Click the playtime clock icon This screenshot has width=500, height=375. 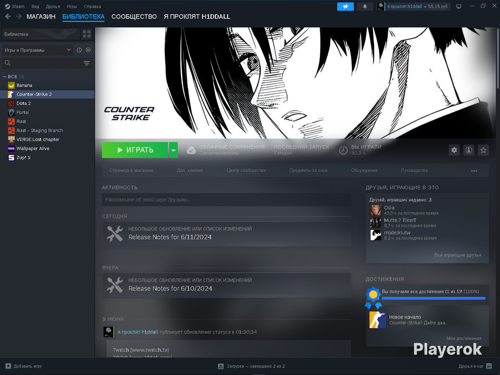point(343,150)
